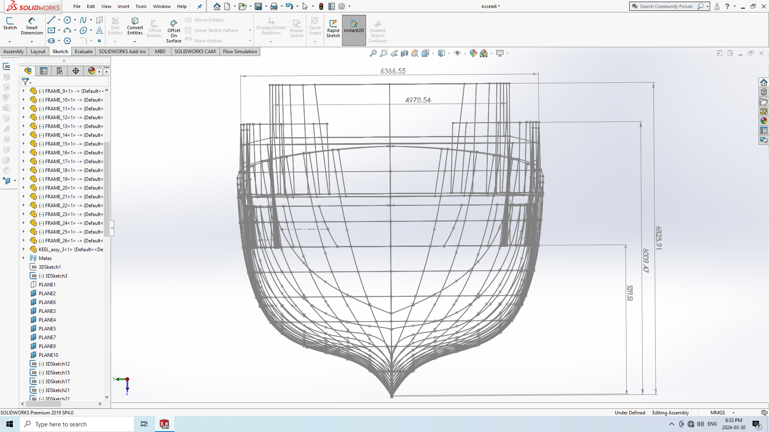Click the Rebuild traffic light icon
Image resolution: width=769 pixels, height=432 pixels.
coord(321,6)
